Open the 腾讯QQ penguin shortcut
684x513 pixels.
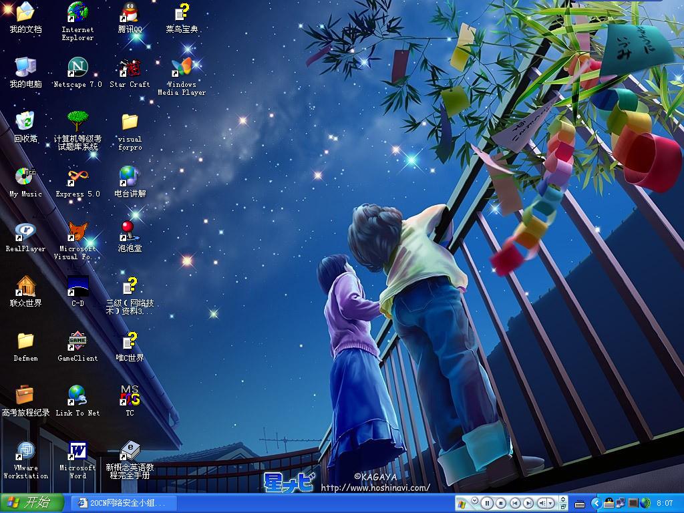(130, 17)
